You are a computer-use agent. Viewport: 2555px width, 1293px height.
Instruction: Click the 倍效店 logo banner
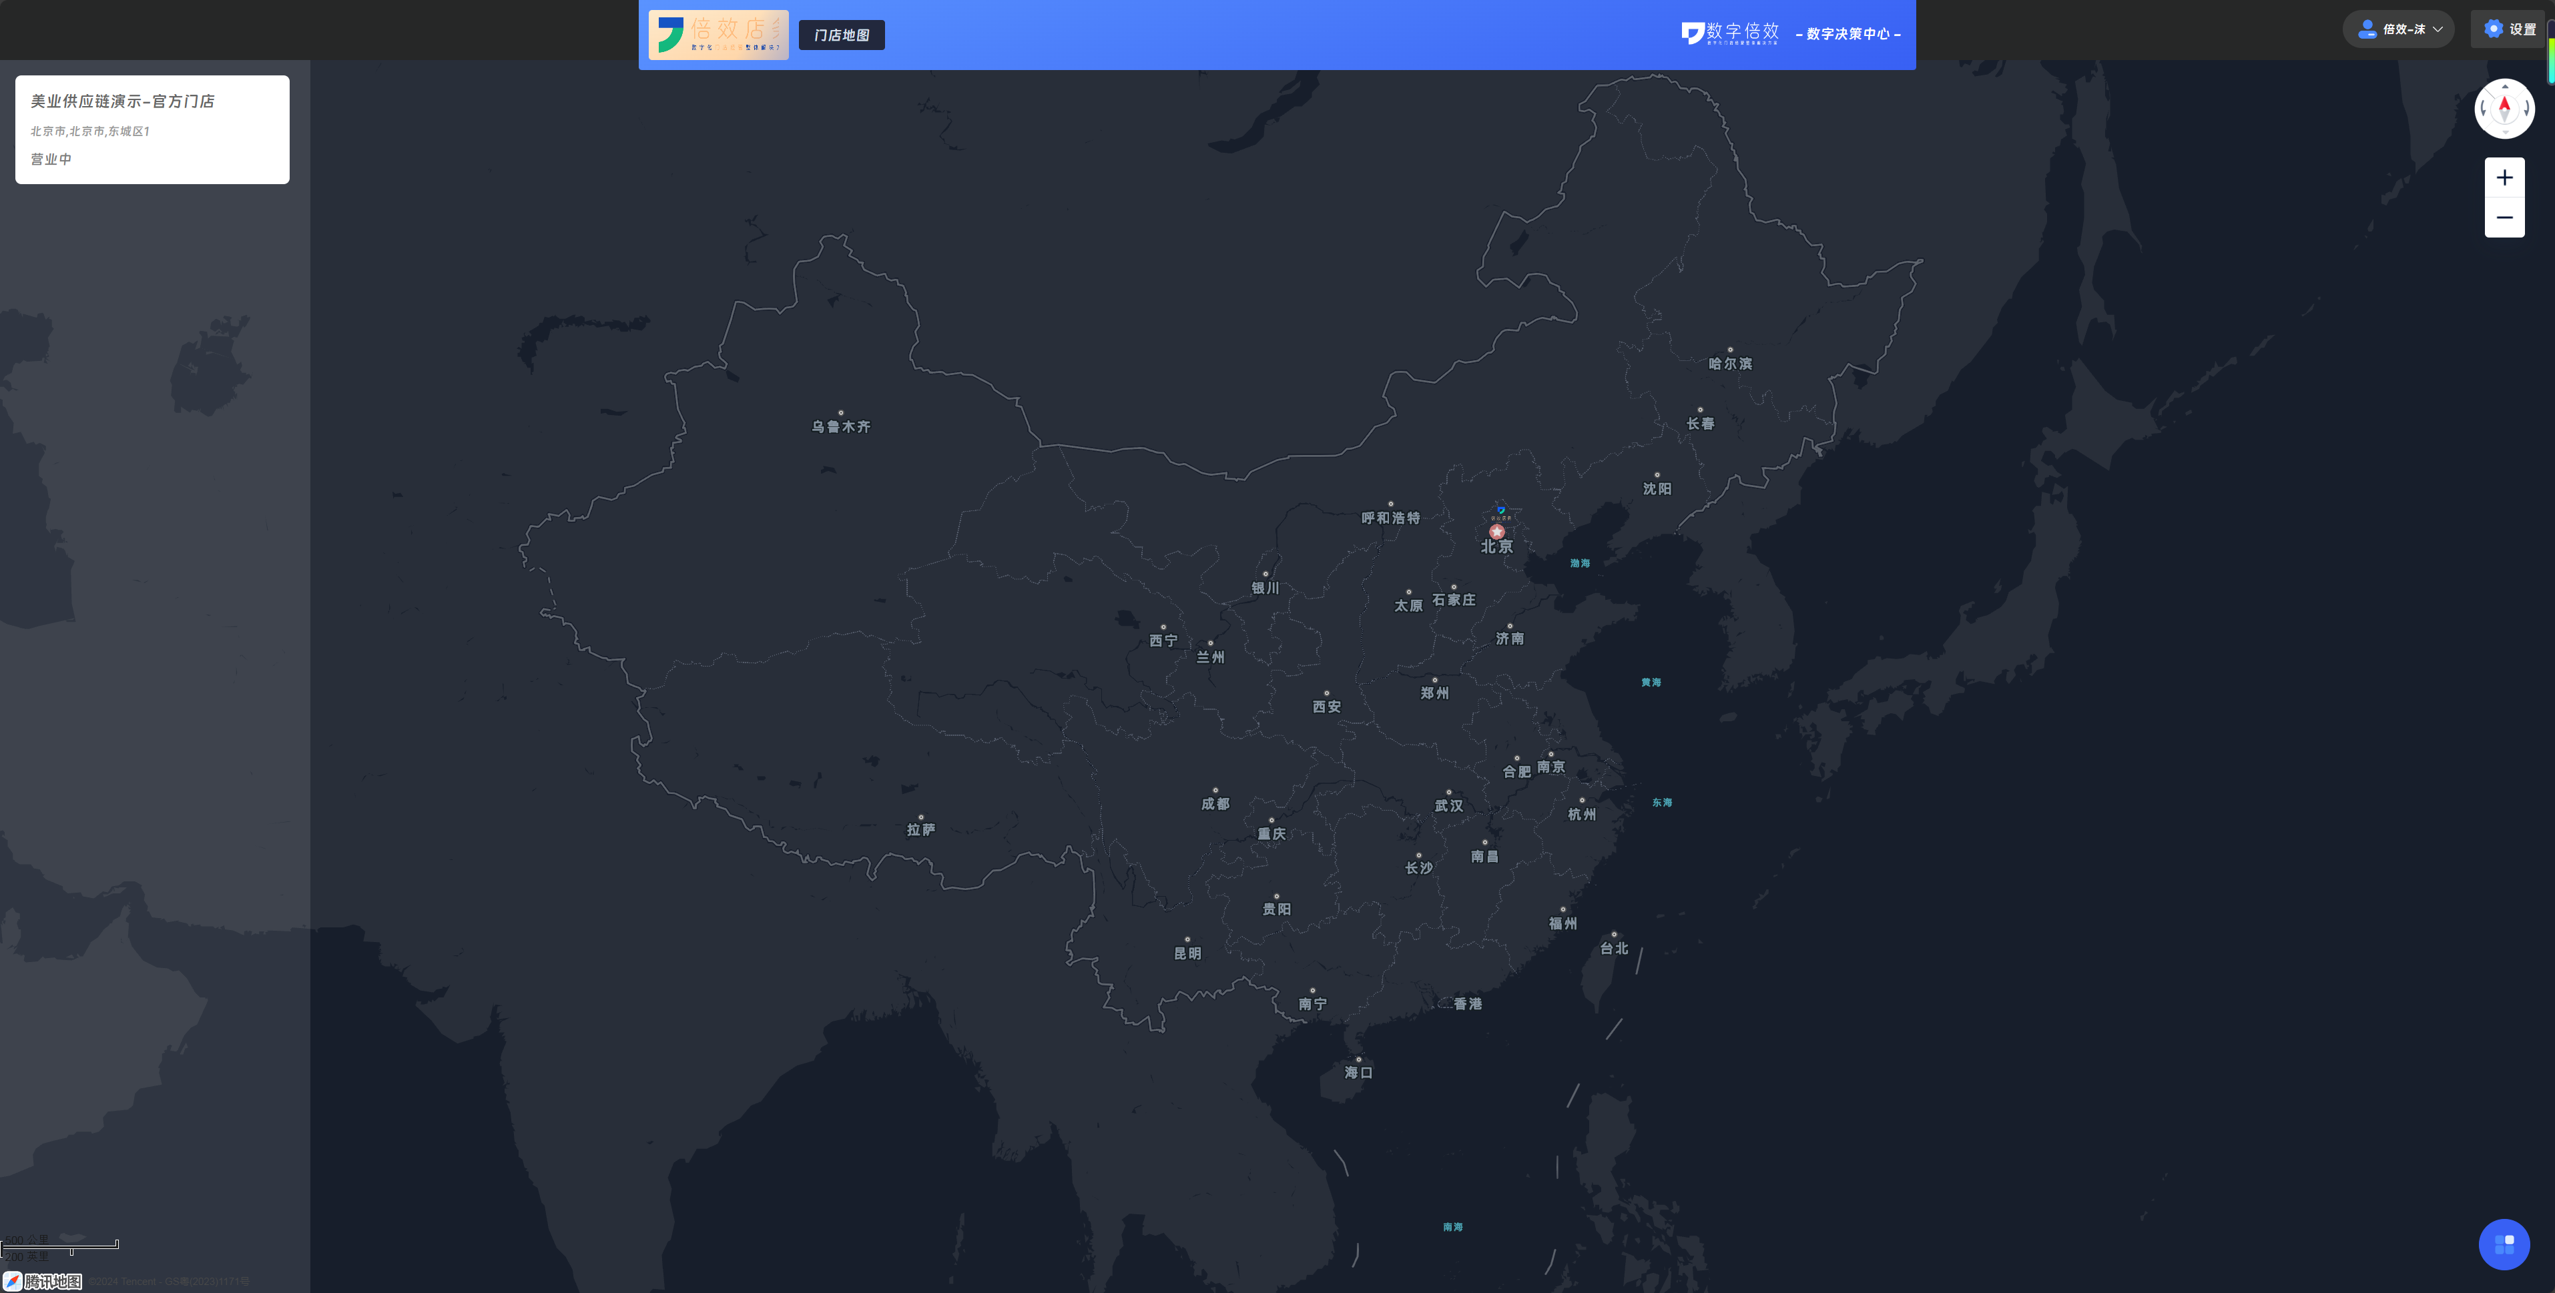point(718,35)
